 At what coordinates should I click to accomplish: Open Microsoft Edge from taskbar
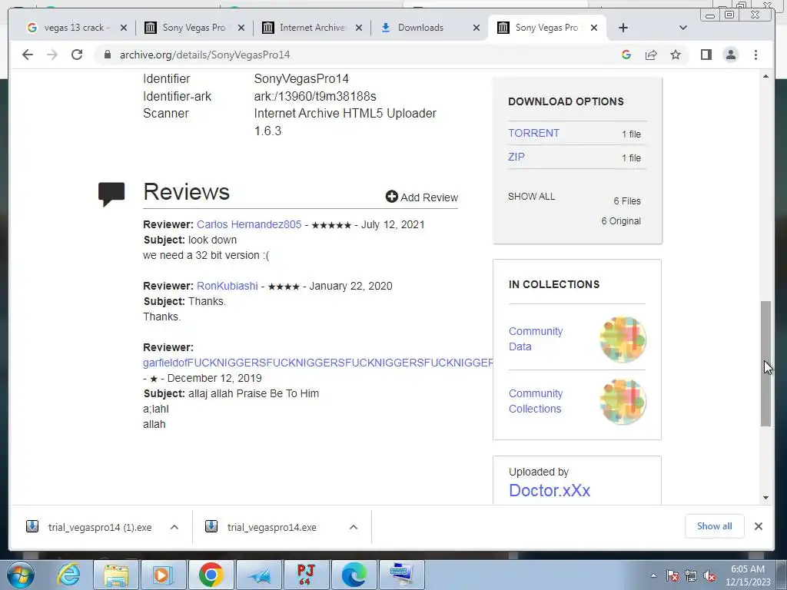point(354,575)
